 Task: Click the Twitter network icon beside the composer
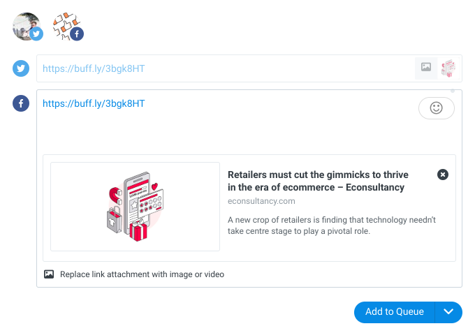[x=21, y=68]
